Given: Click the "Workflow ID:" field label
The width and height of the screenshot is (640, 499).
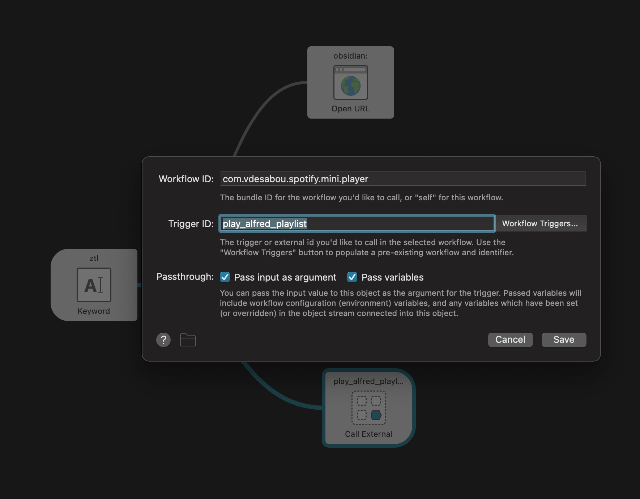Looking at the screenshot, I should pyautogui.click(x=186, y=179).
